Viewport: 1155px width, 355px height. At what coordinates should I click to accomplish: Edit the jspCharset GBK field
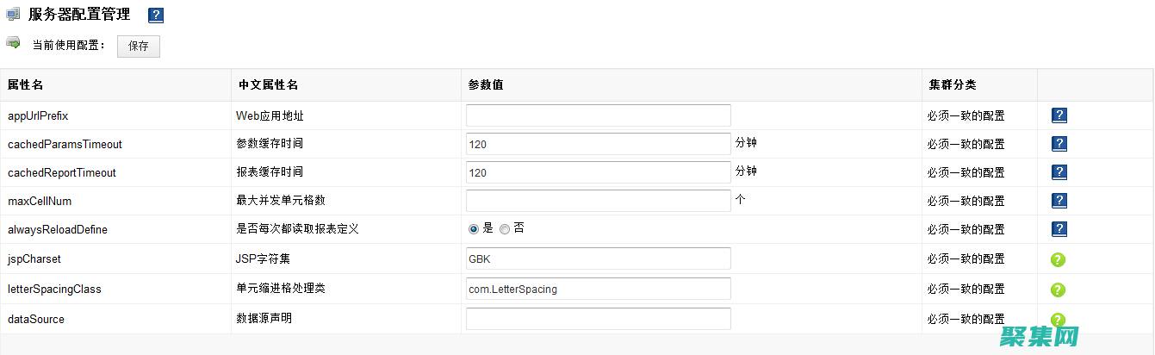click(x=598, y=258)
